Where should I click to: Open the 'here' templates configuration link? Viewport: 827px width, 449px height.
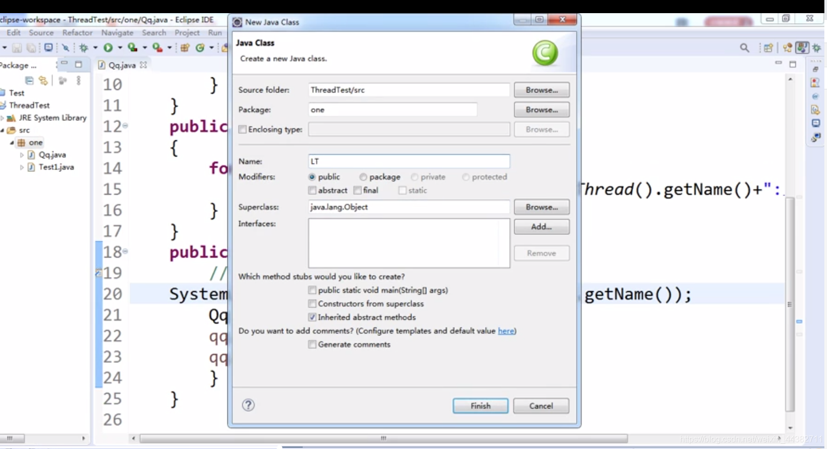[x=506, y=331]
